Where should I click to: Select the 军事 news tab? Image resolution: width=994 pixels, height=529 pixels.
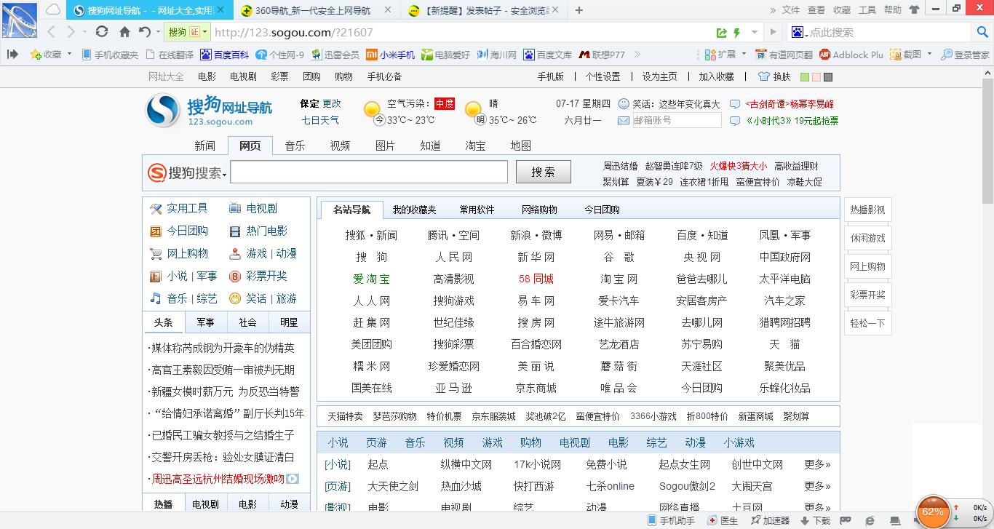coord(205,322)
